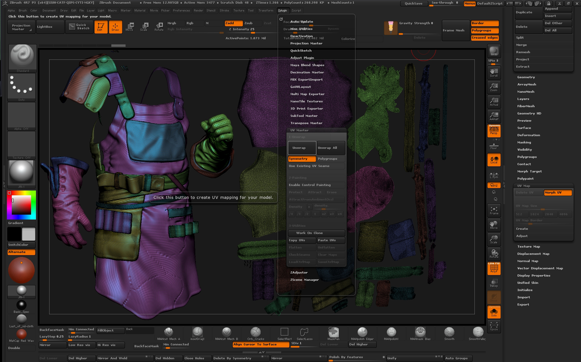
Task: Select the MAHcut Mech A brush
Action: (169, 334)
